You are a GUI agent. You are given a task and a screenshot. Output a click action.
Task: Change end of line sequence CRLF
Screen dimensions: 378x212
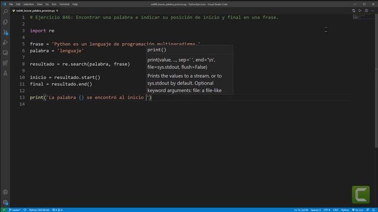335,210
